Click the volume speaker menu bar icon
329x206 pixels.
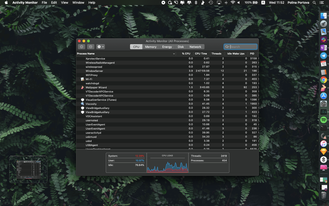pos(239,2)
